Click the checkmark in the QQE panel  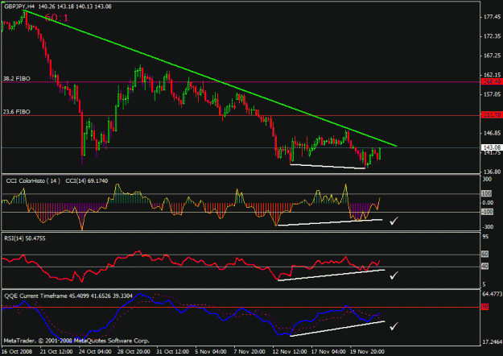(394, 326)
